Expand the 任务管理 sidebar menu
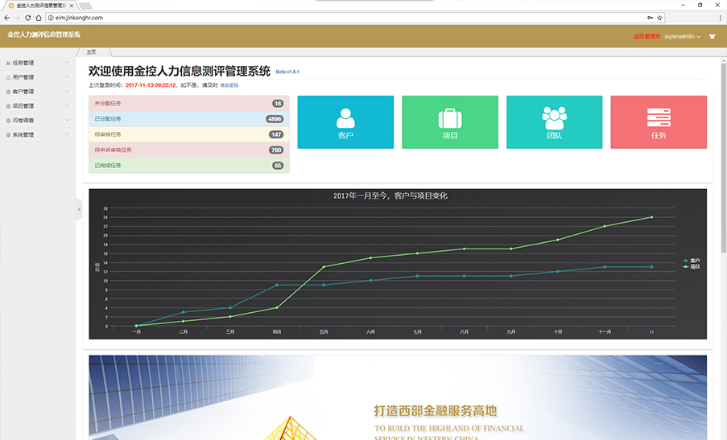This screenshot has width=727, height=440. tap(37, 62)
